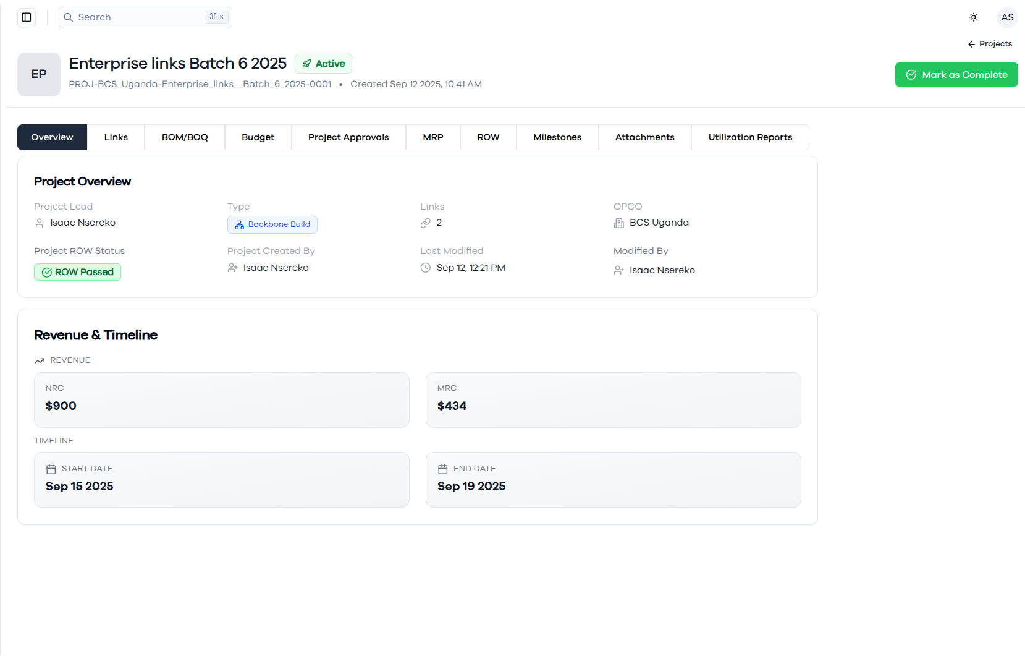Click the clock icon beside Sep 12, 12:21 PM
Screen dimensions: 1025x656
[x=426, y=268]
